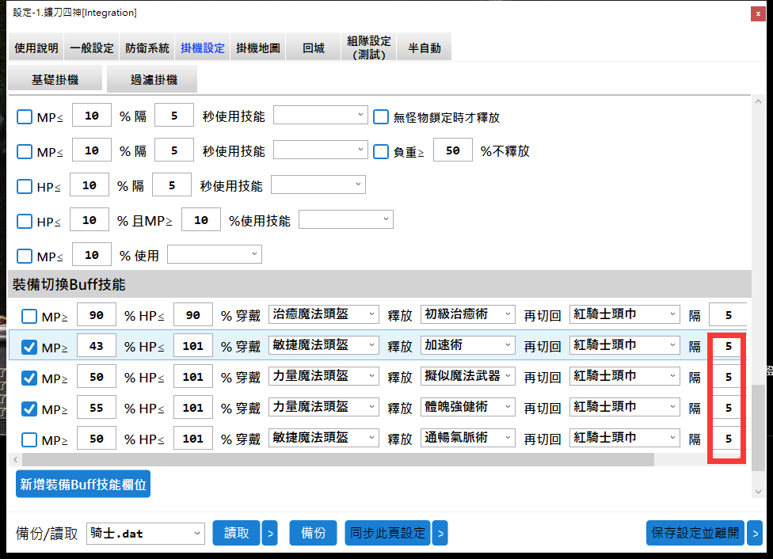Open the 擬似魔法武器 skill dropdown

(x=468, y=376)
